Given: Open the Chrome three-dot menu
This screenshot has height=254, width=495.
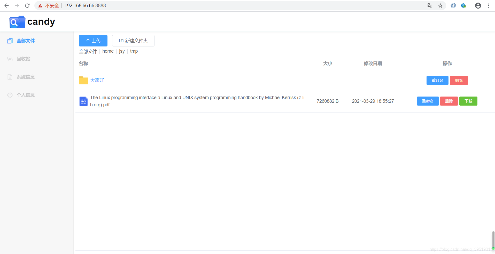Looking at the screenshot, I should pos(488,5).
